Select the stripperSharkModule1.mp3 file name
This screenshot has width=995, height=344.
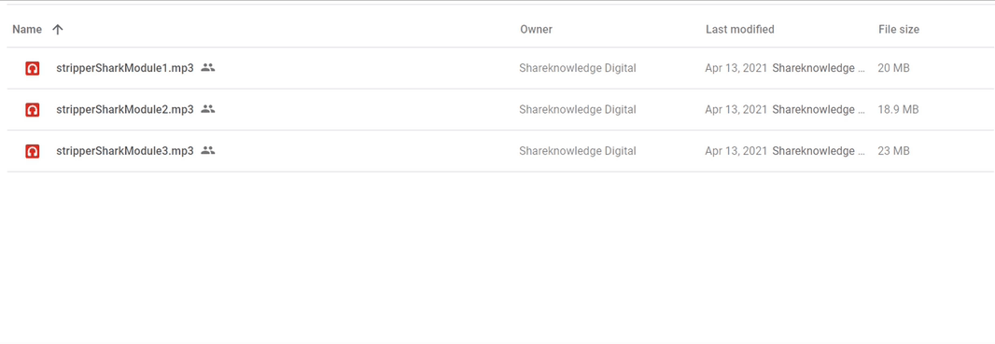125,68
